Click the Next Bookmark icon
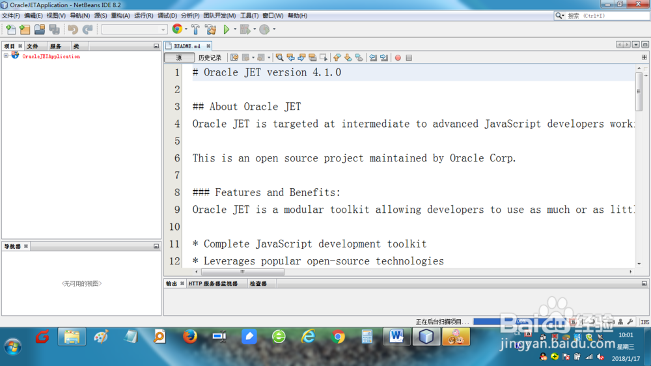The image size is (651, 366). pyautogui.click(x=348, y=58)
